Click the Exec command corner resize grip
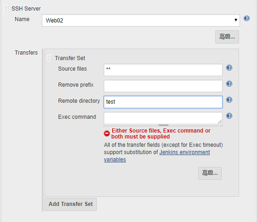 [x=220, y=122]
